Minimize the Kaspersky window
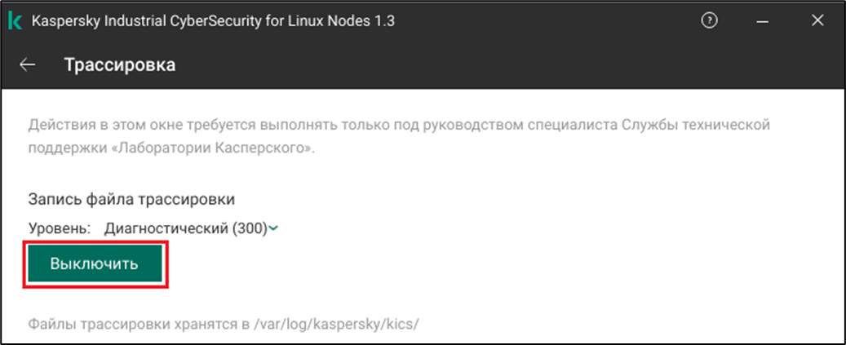This screenshot has height=345, width=846. (x=764, y=21)
